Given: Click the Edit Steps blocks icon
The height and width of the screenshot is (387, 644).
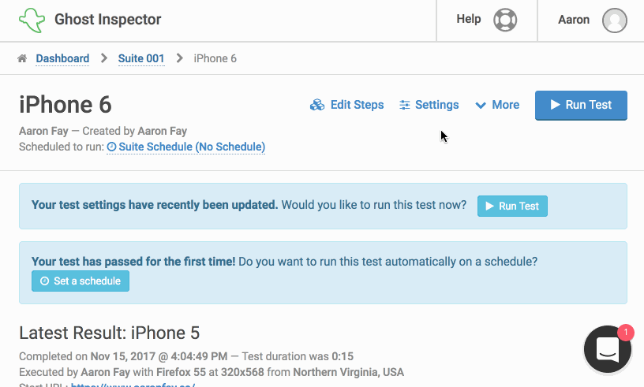Looking at the screenshot, I should click(317, 105).
